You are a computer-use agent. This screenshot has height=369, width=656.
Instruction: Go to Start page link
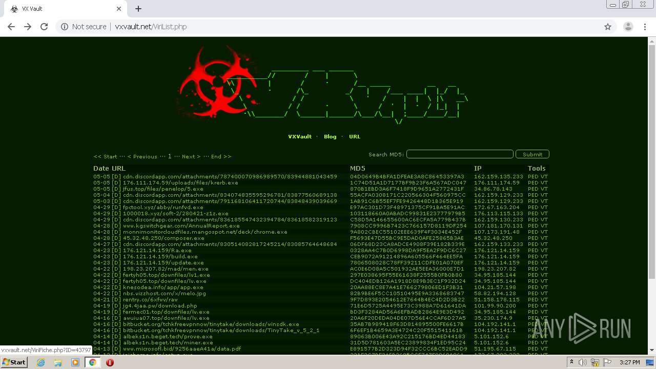(x=105, y=157)
